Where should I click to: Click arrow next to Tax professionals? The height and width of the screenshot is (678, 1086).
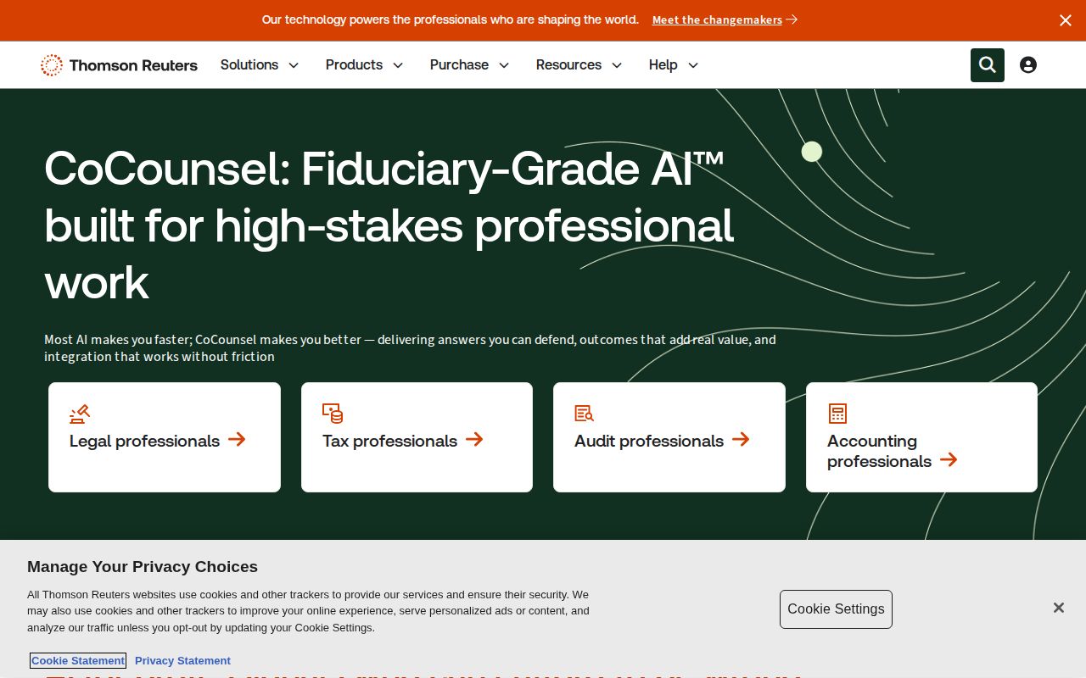pyautogui.click(x=474, y=439)
